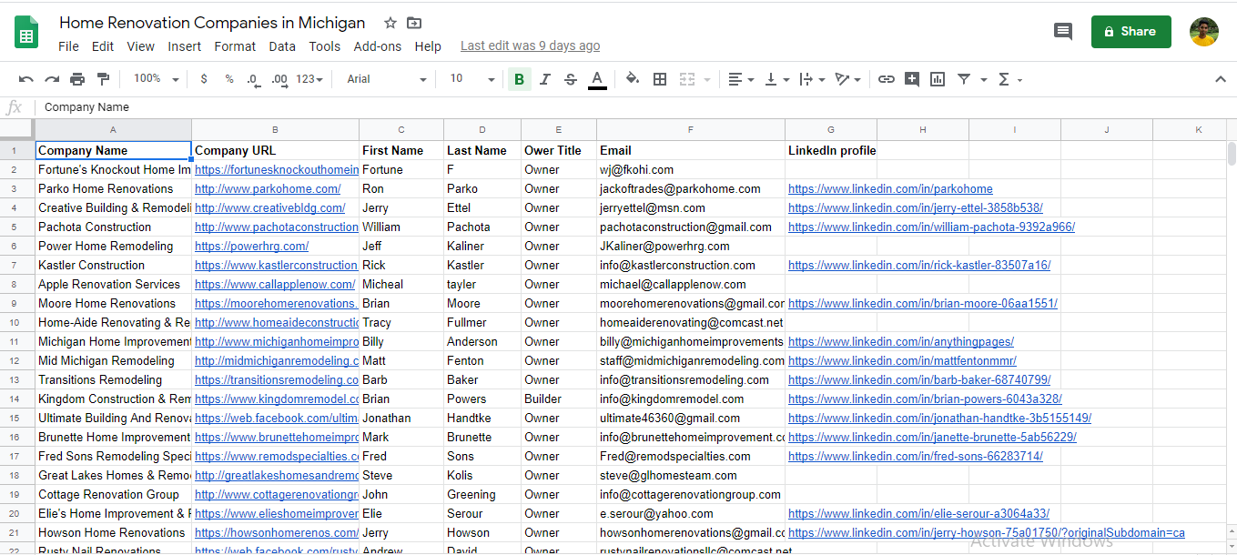Open the Add-ons menu
Viewport: 1237px width, 555px height.
[x=377, y=46]
